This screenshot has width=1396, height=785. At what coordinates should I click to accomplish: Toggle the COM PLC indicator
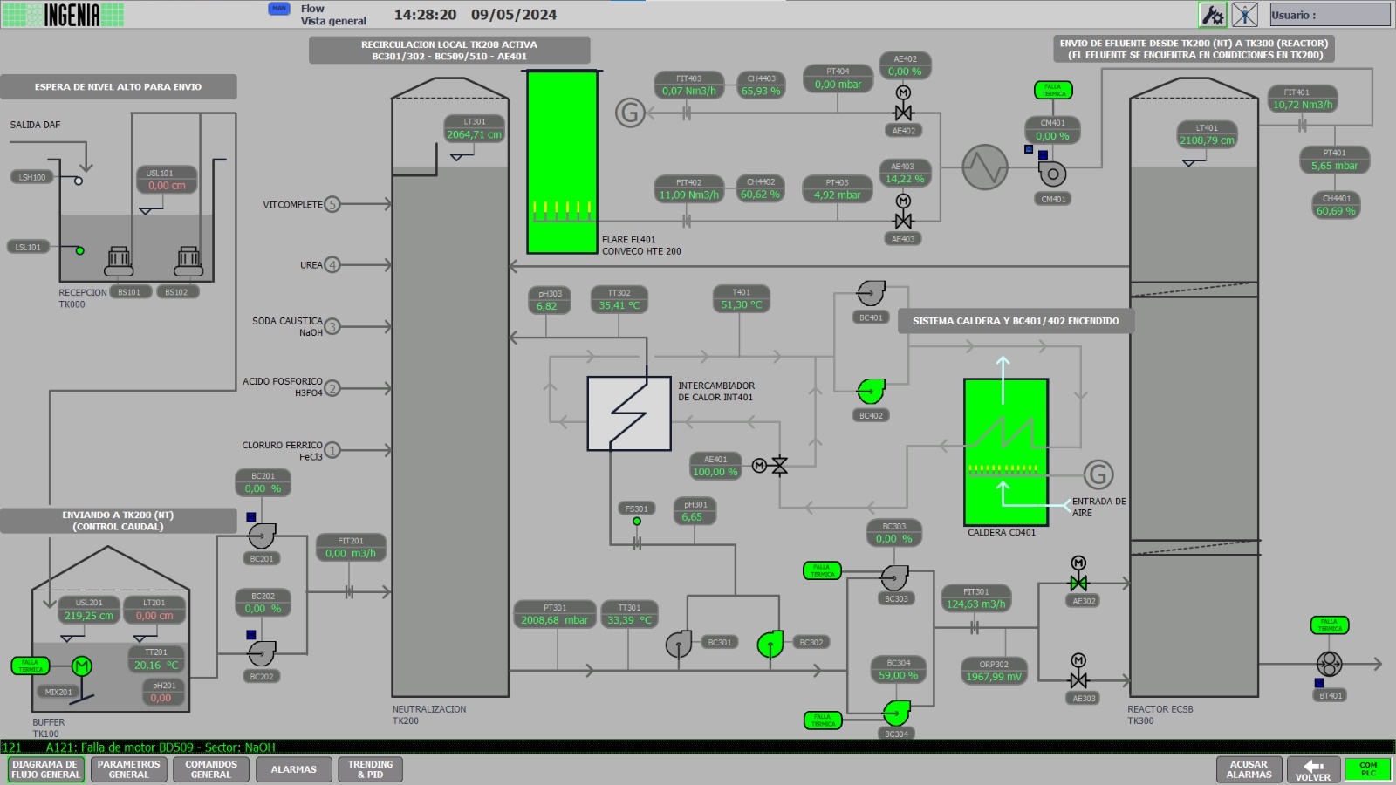pos(1367,769)
